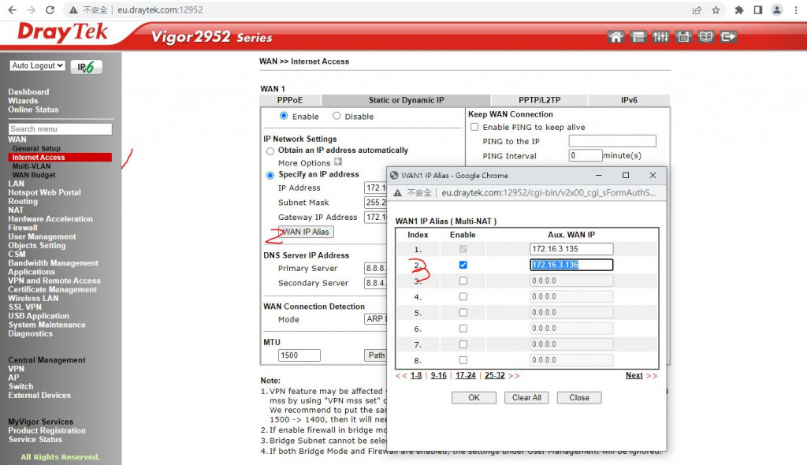Click the browser reload icon
The width and height of the screenshot is (807, 465).
(50, 9)
